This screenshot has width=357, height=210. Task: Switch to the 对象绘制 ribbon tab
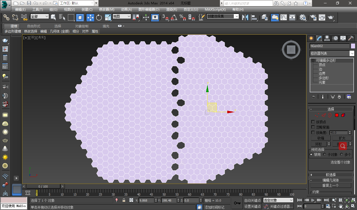(82, 26)
